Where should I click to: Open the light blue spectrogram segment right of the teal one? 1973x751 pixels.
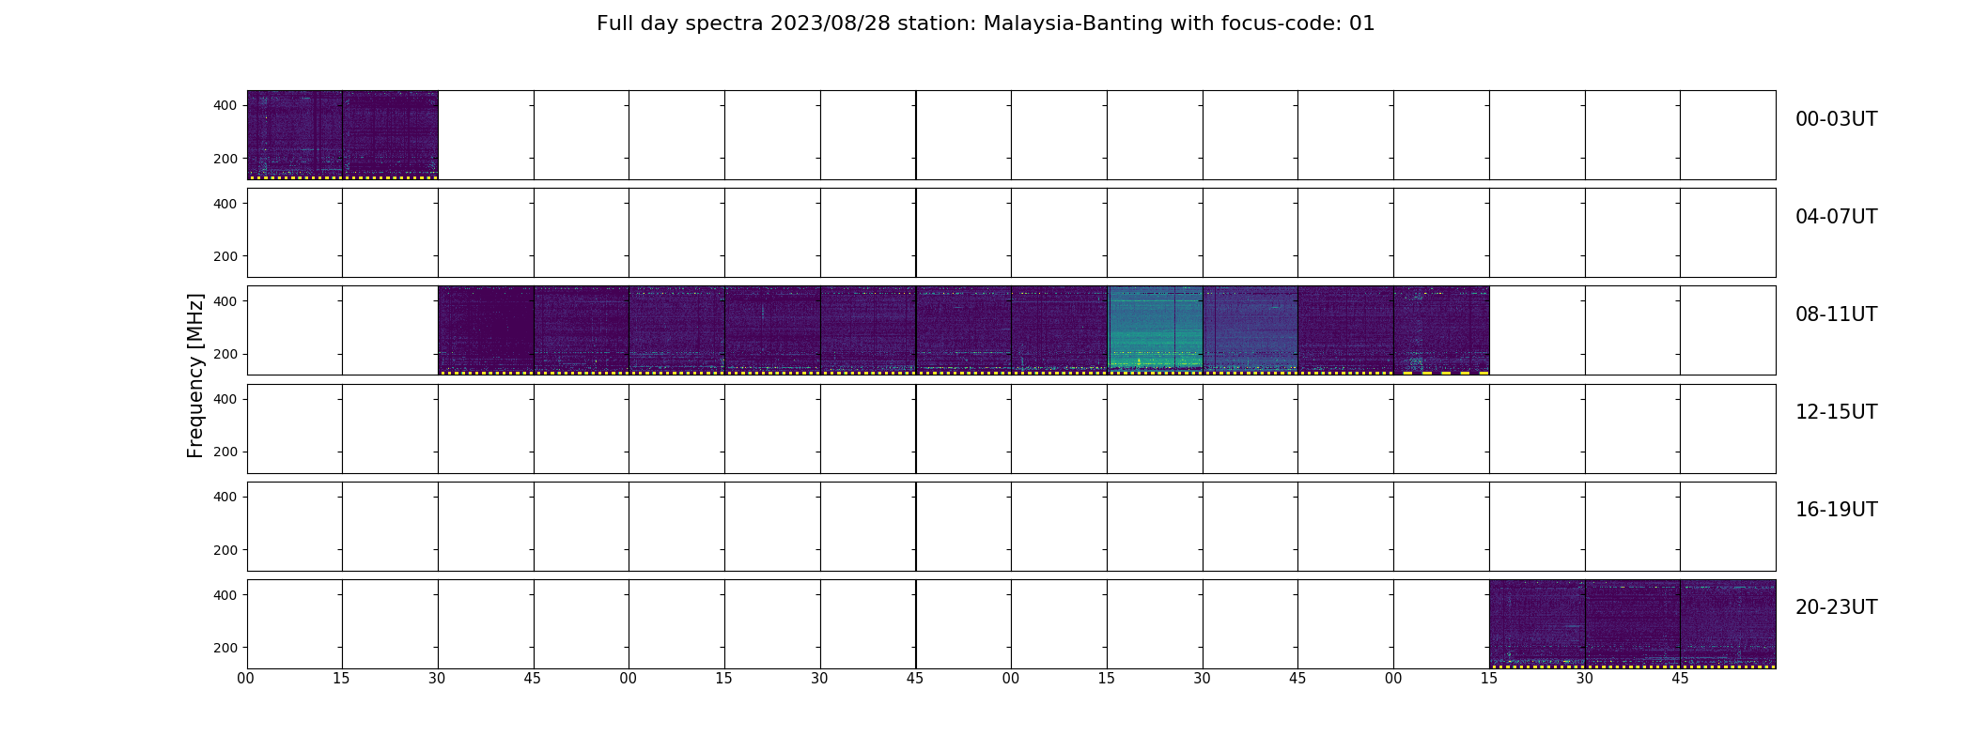tap(1251, 330)
